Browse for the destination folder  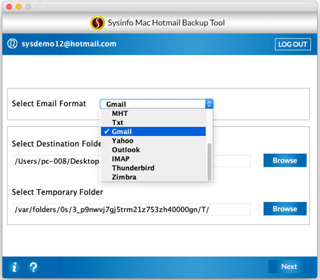pyautogui.click(x=285, y=161)
